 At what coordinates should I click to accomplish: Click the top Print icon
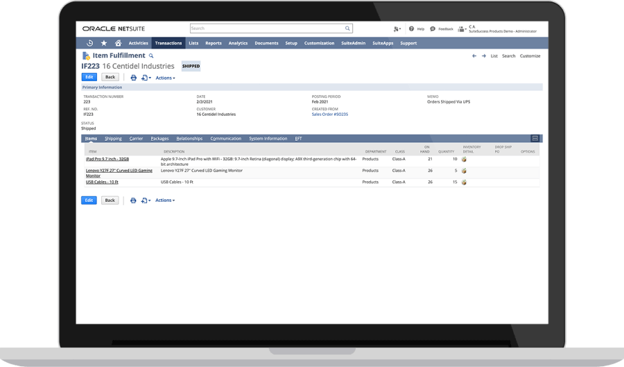pos(134,78)
